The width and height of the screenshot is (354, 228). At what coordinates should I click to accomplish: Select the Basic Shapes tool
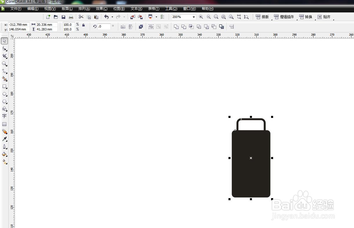point(4,109)
